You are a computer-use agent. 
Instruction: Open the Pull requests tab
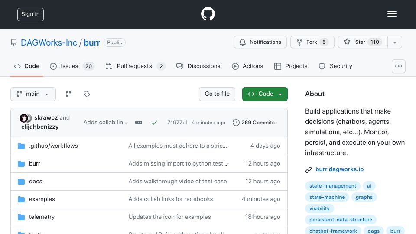[x=135, y=66]
